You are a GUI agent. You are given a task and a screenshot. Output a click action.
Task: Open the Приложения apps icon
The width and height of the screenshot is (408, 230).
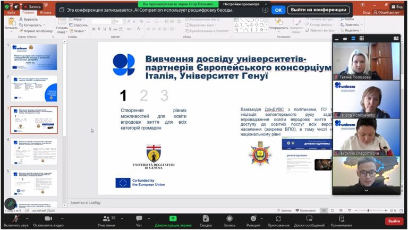(x=278, y=218)
